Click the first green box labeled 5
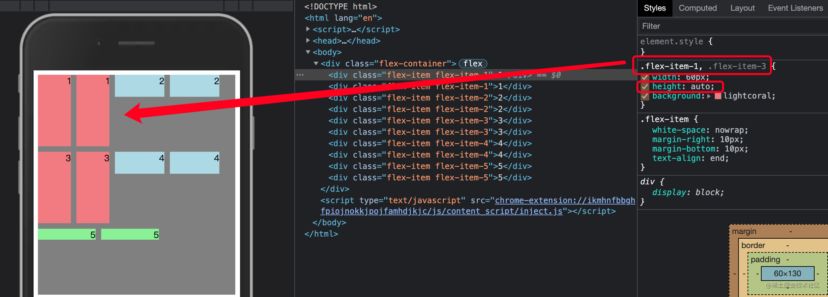This screenshot has height=297, width=828. click(x=67, y=234)
